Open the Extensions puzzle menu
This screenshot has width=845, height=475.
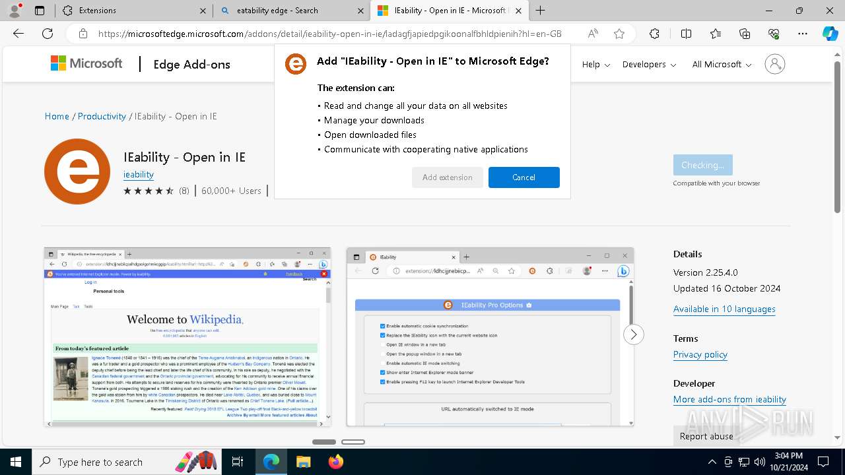tap(654, 34)
